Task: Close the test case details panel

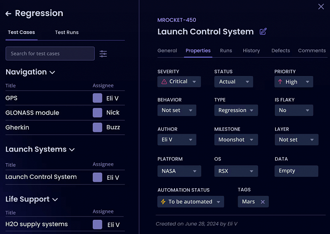Action: click(321, 7)
